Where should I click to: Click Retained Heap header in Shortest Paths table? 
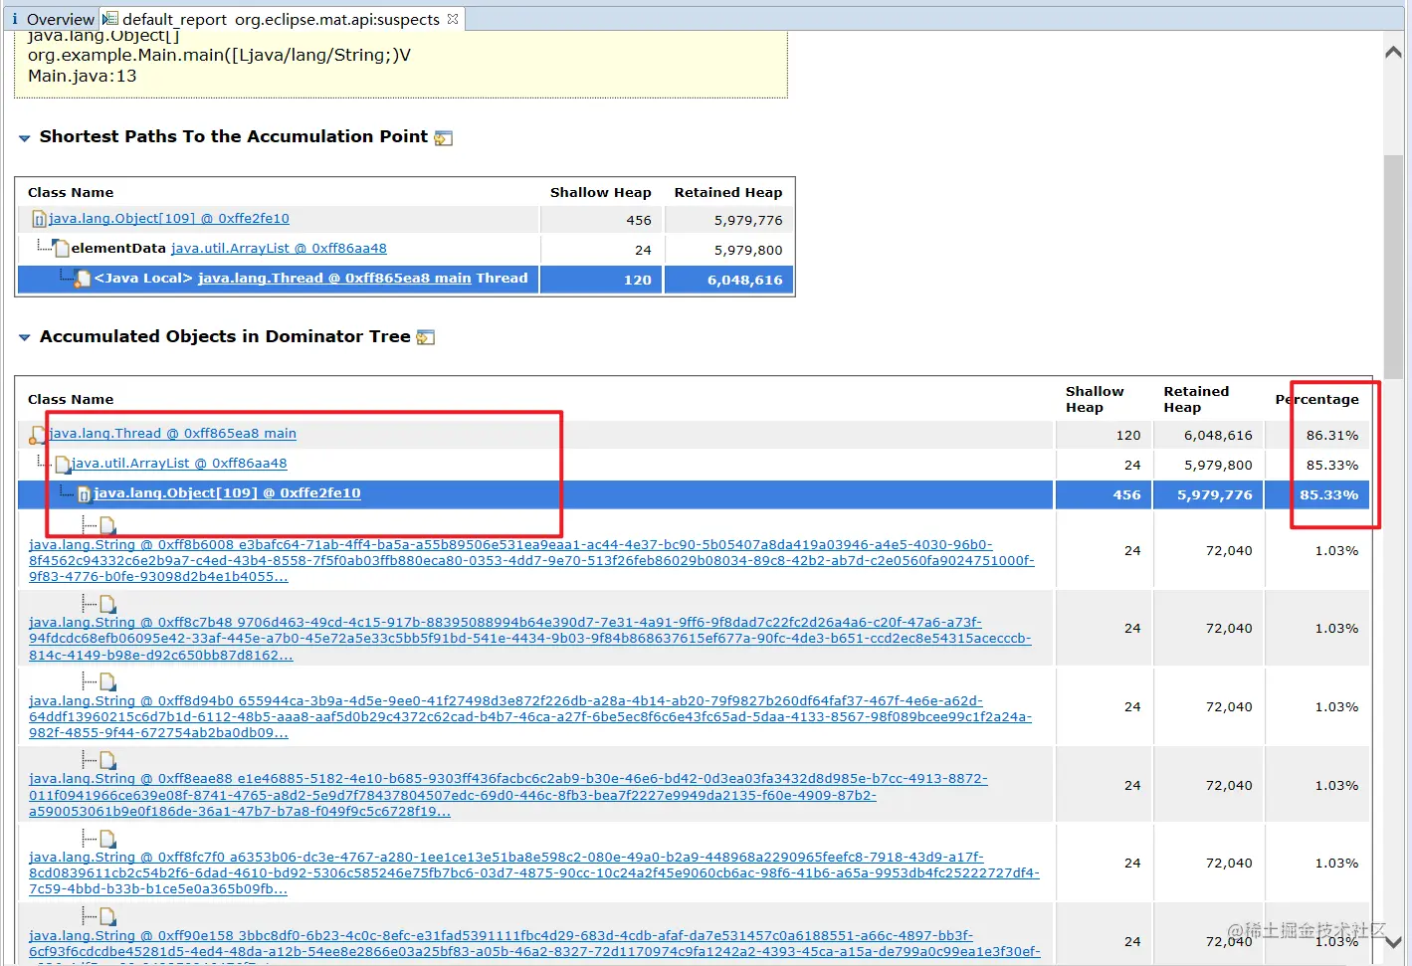pos(728,193)
